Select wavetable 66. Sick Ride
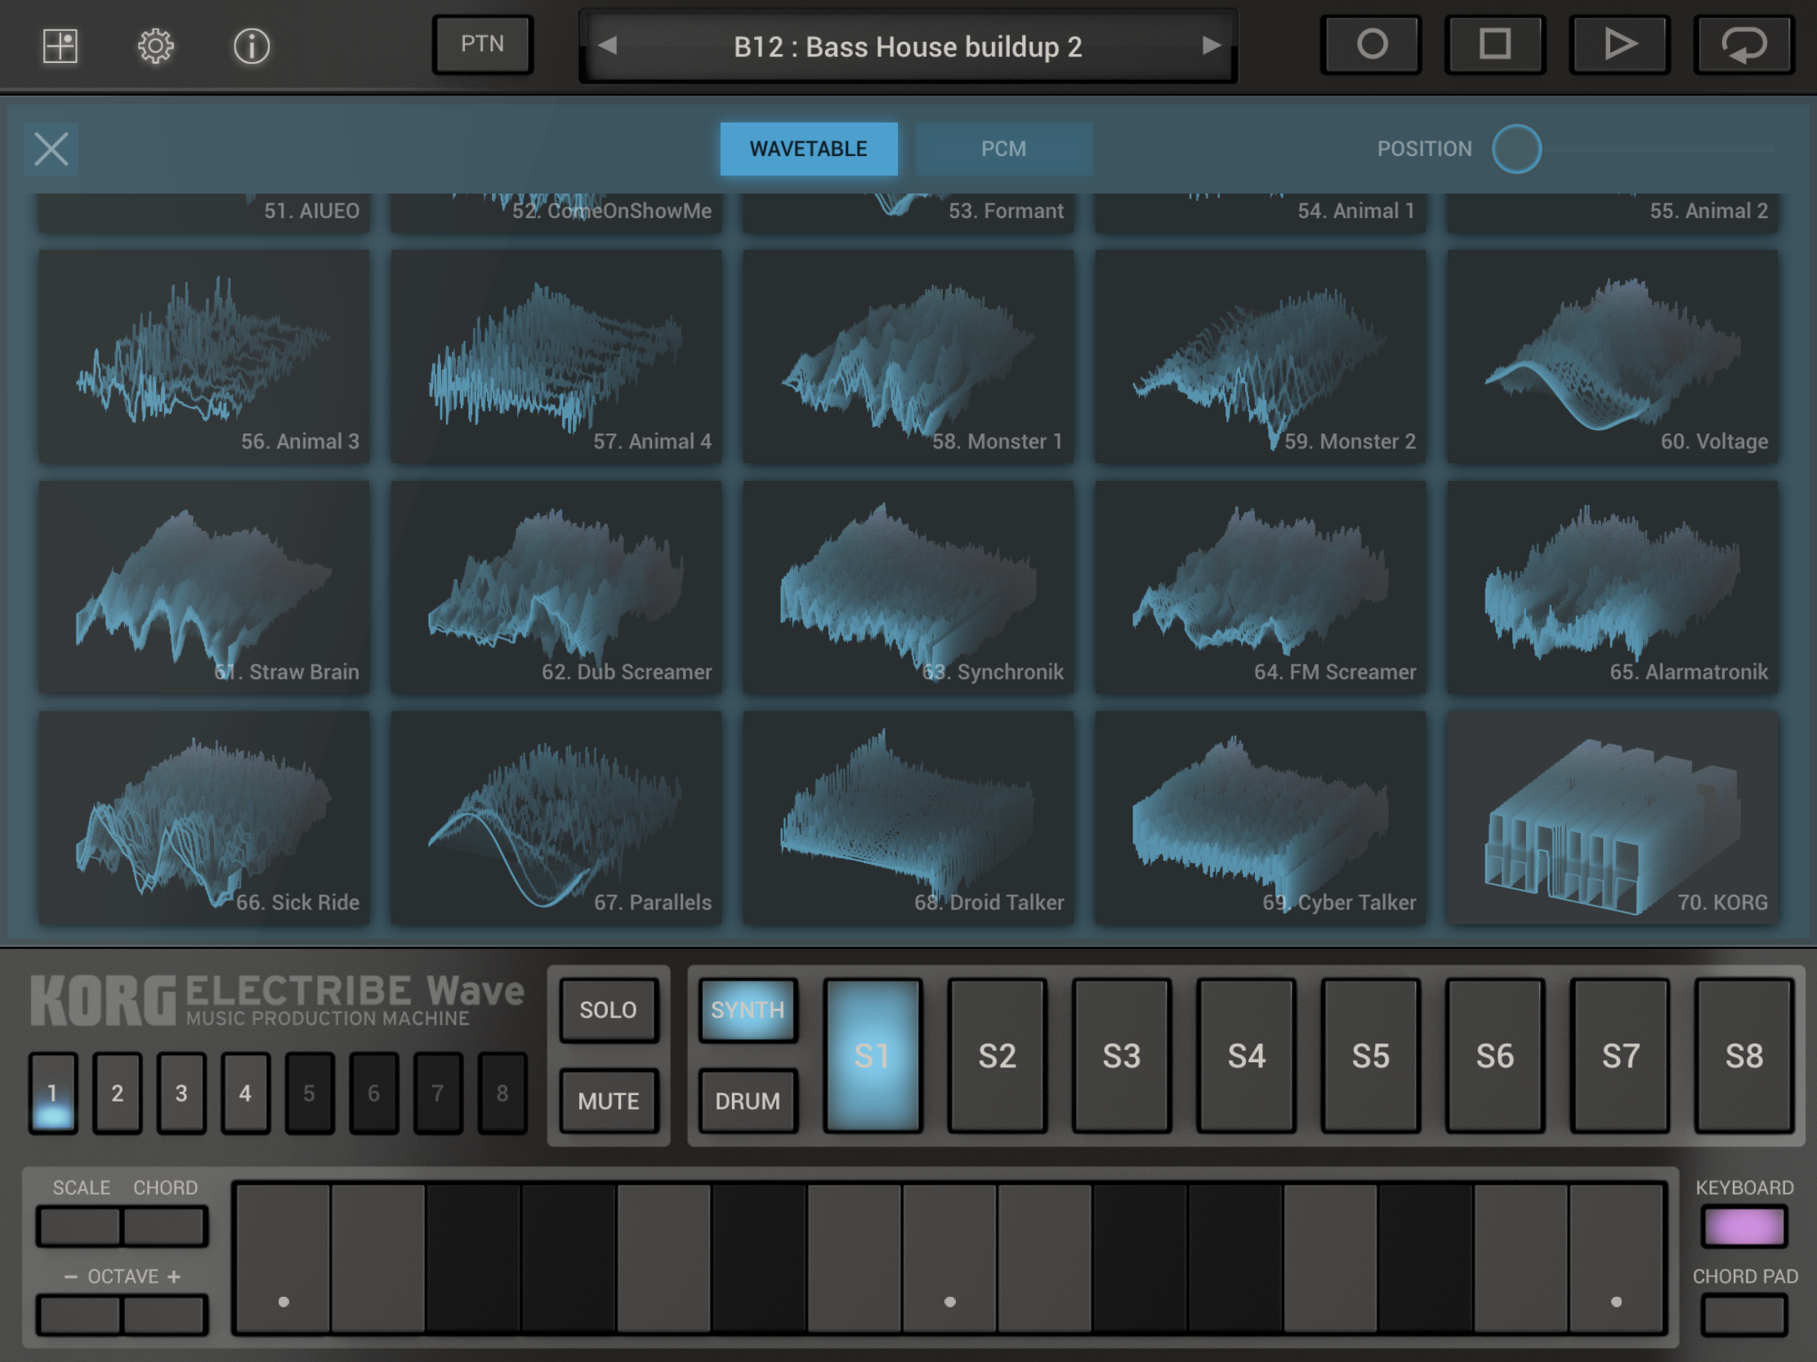This screenshot has height=1362, width=1817. tap(203, 817)
